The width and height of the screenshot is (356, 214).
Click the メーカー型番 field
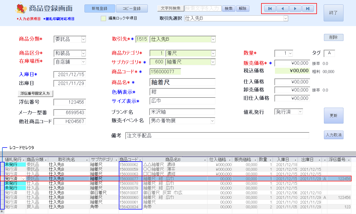pos(70,113)
